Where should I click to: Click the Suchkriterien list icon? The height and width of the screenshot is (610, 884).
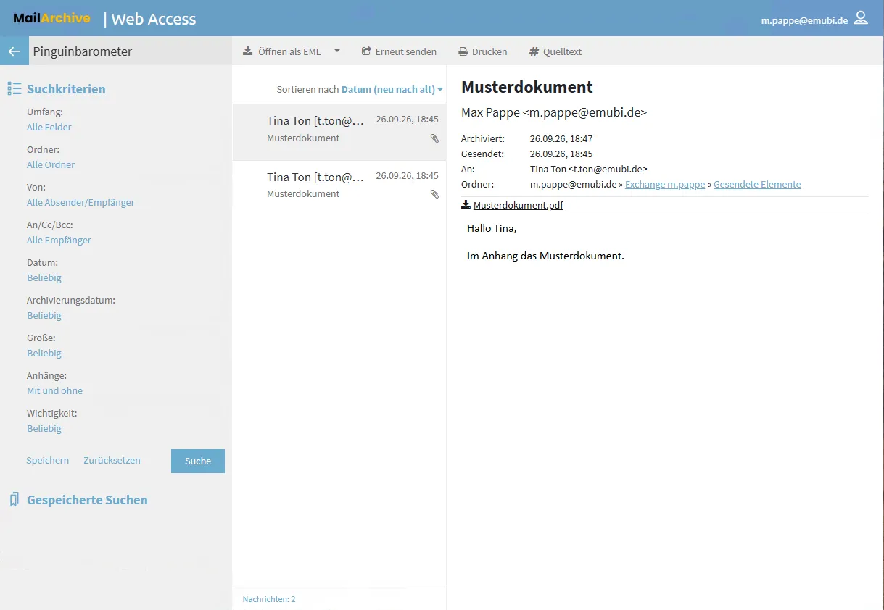[14, 89]
